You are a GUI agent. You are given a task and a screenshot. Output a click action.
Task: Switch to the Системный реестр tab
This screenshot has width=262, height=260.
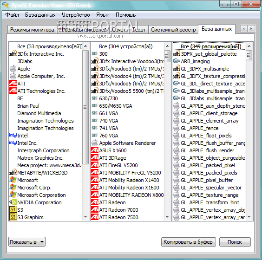tap(173, 30)
